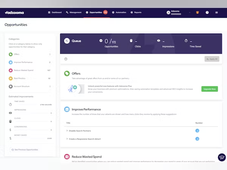Screen dimensions: 227x170
Task: Open the graduation cap learning widget
Action: 222,157
